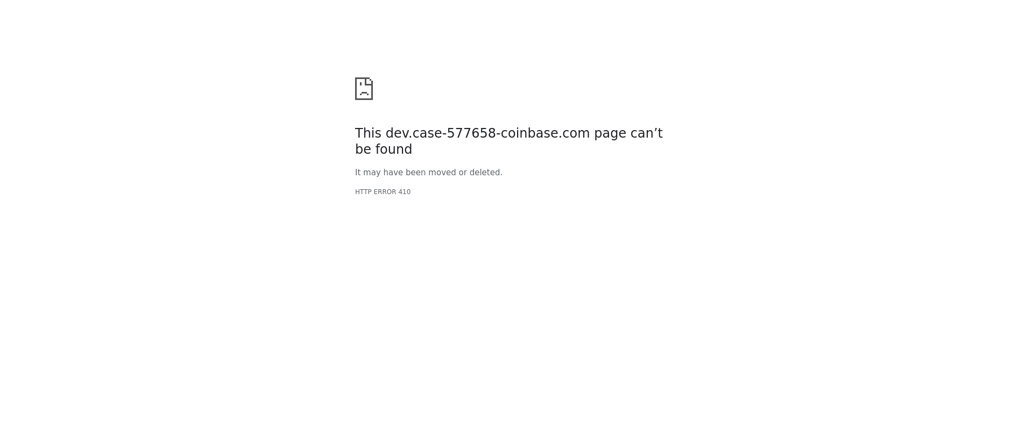Click the word "This" starting the heading
The width and height of the screenshot is (1033, 436).
368,133
